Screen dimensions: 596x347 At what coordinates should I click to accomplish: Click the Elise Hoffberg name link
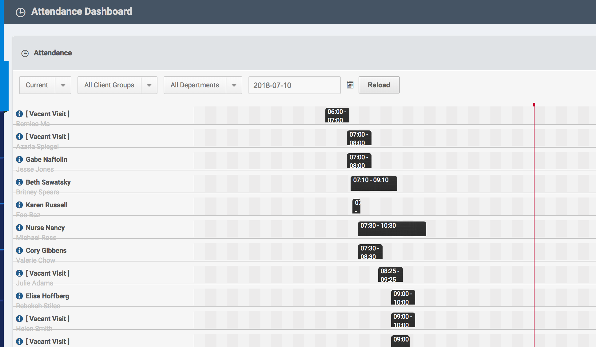coord(47,296)
